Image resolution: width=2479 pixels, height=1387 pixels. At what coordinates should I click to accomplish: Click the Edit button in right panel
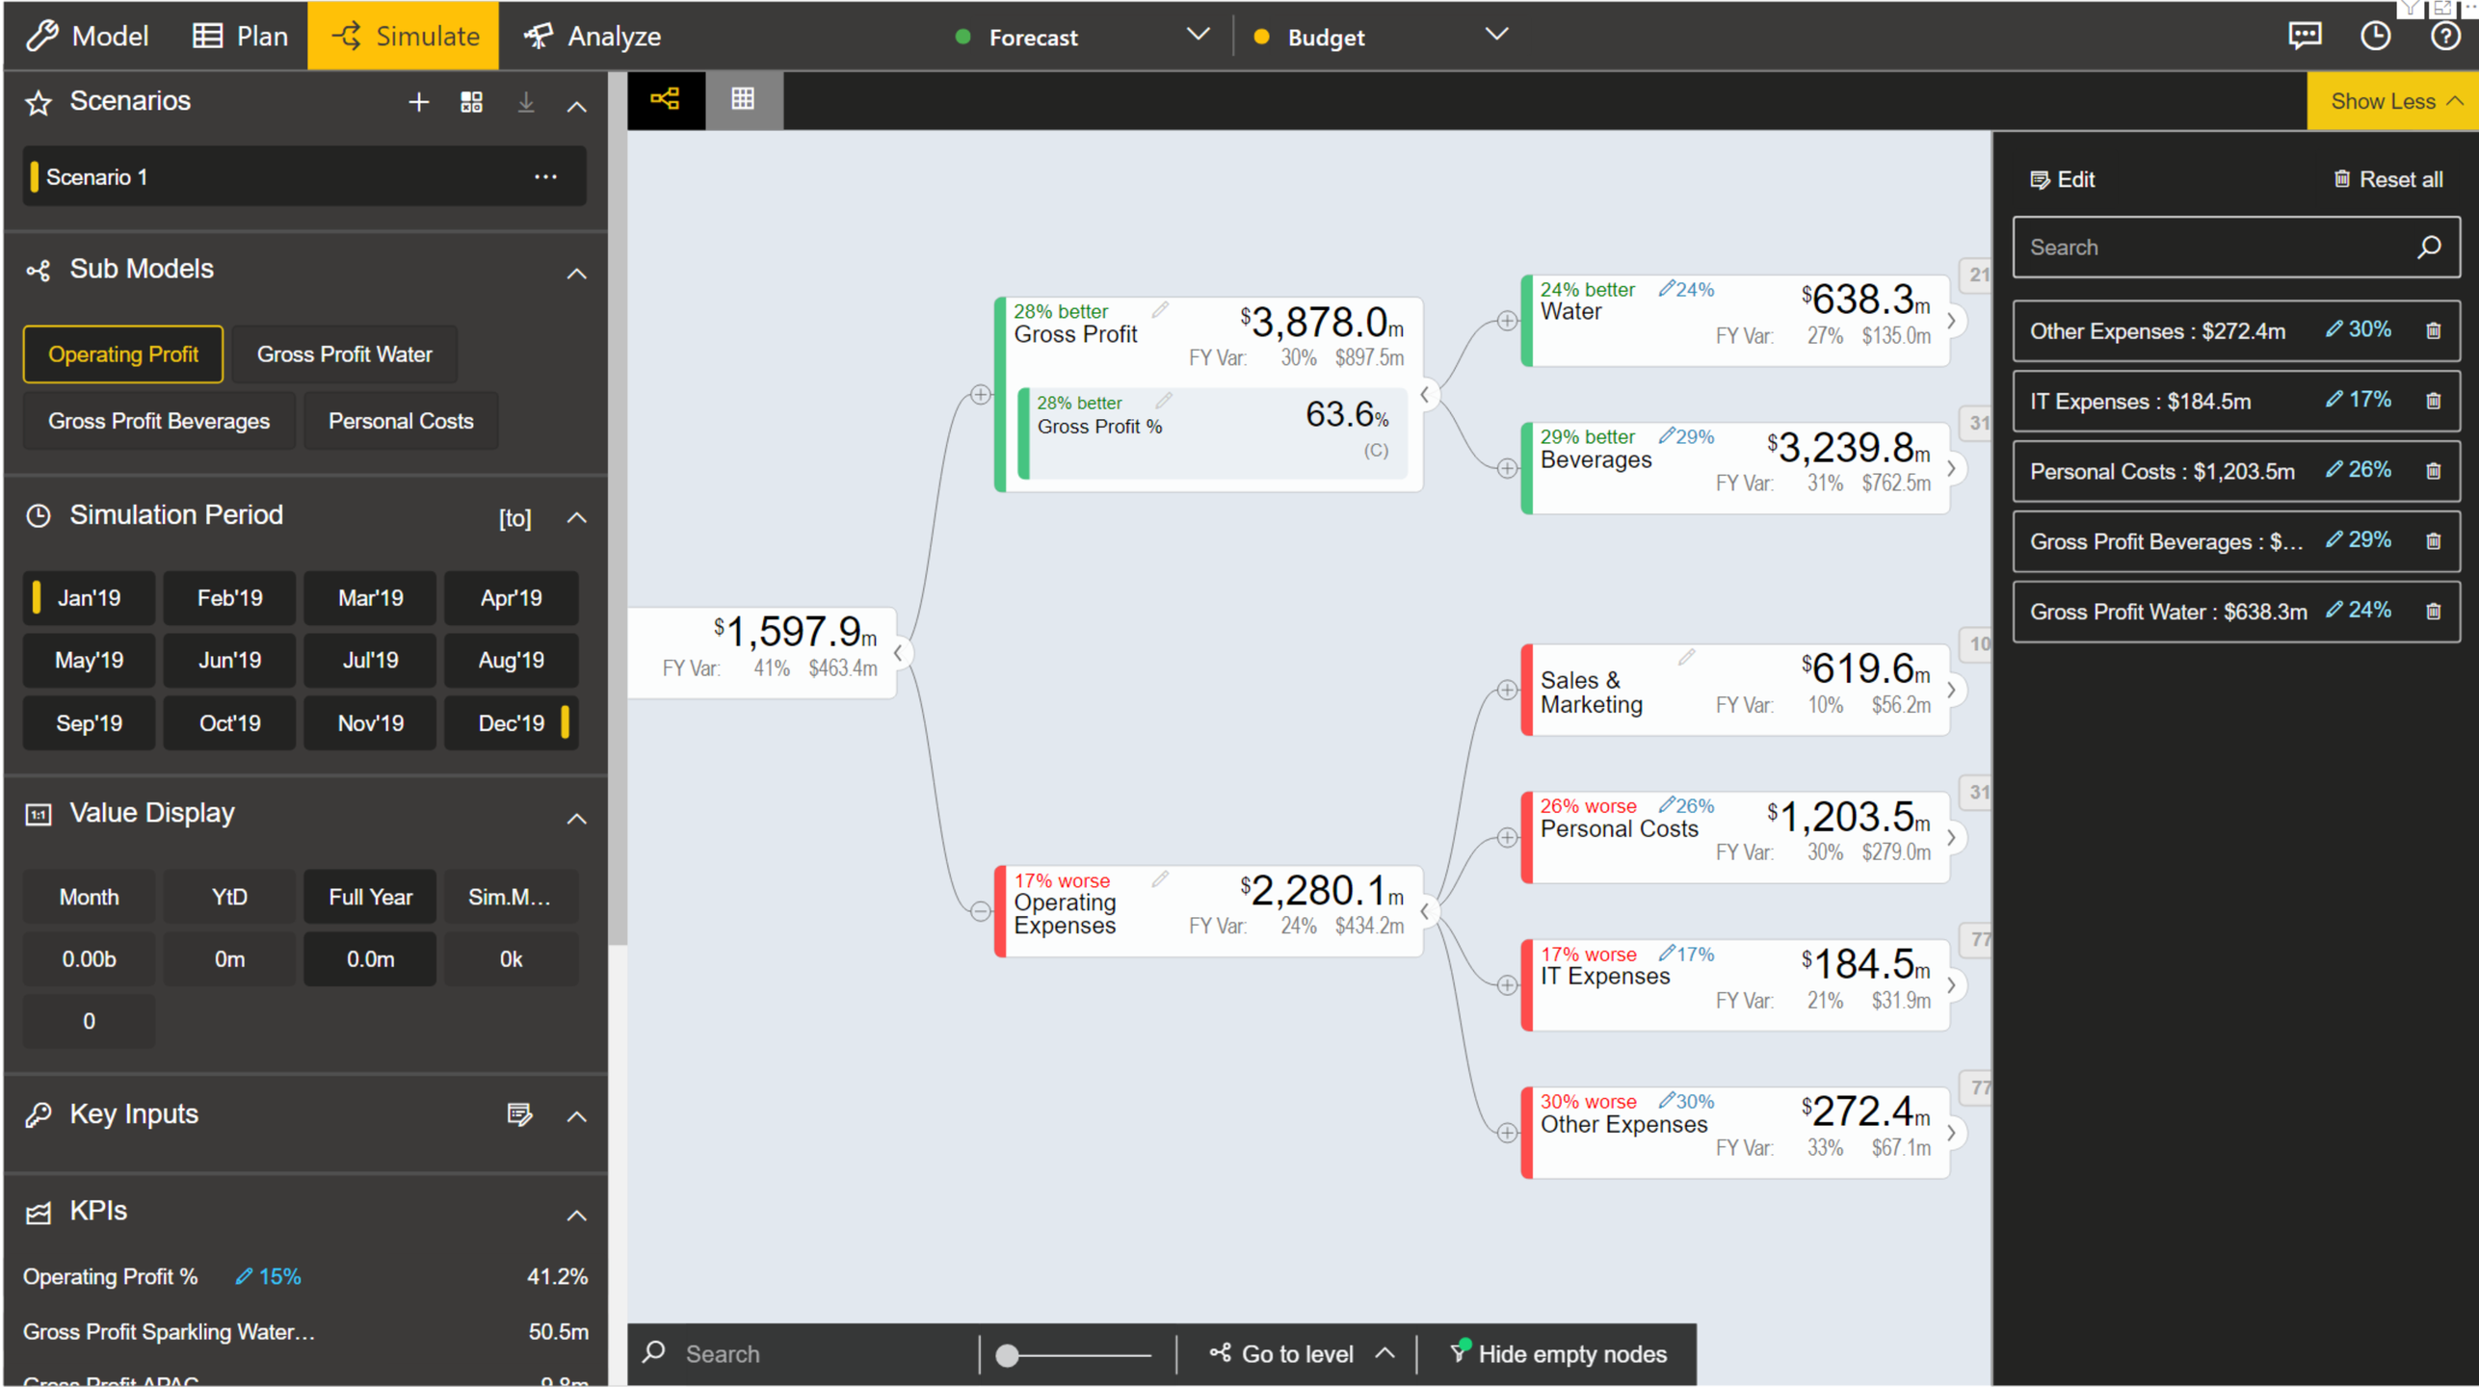click(x=2062, y=179)
